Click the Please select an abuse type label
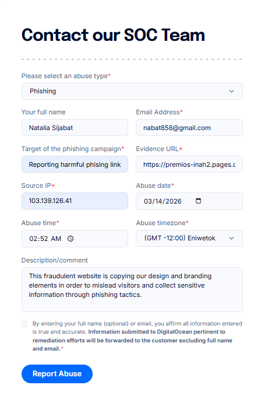Viewport: 261px width, 399px height. pyautogui.click(x=66, y=76)
